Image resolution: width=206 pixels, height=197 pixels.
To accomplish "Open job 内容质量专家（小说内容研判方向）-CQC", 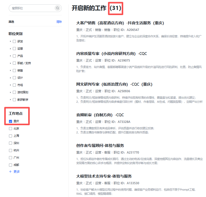I will click(x=111, y=54).
